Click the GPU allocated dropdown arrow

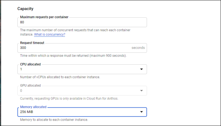(x=141, y=91)
